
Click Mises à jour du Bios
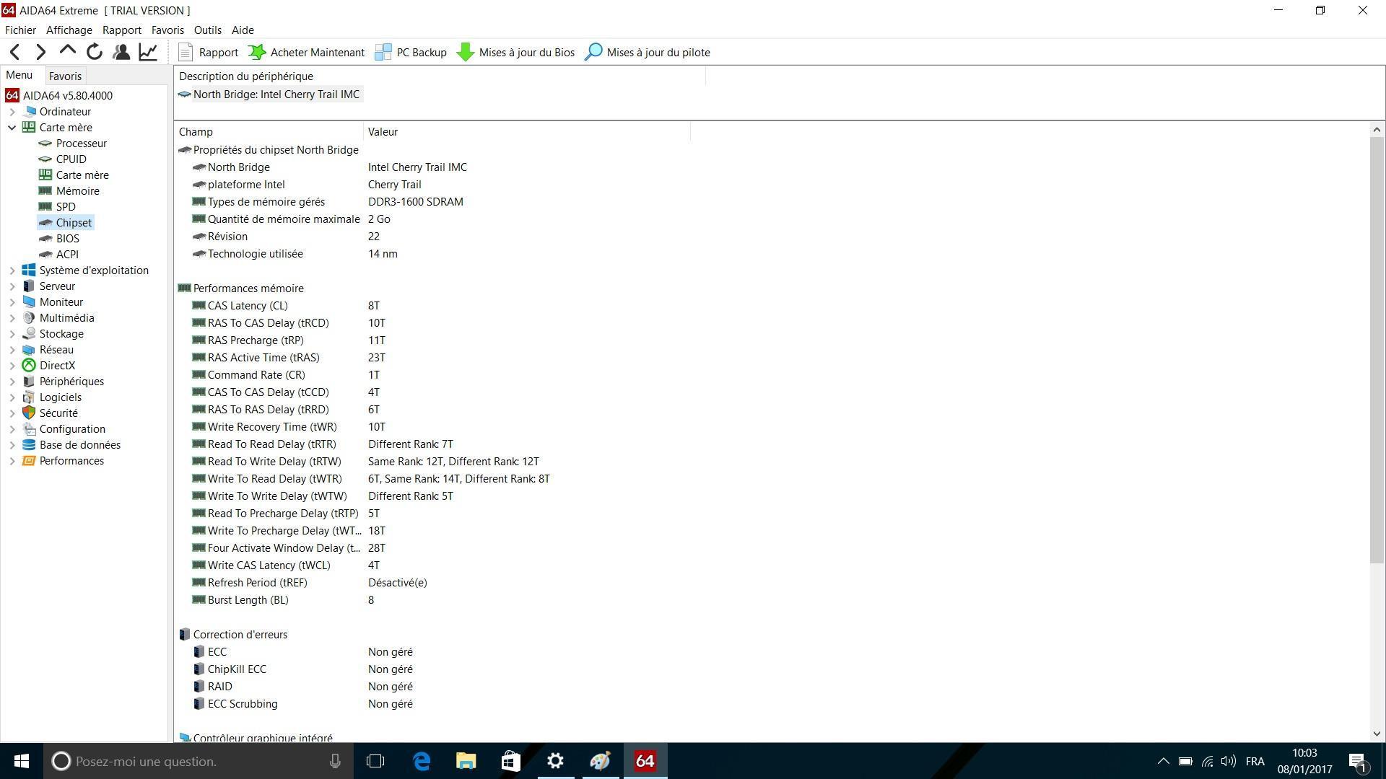point(516,52)
